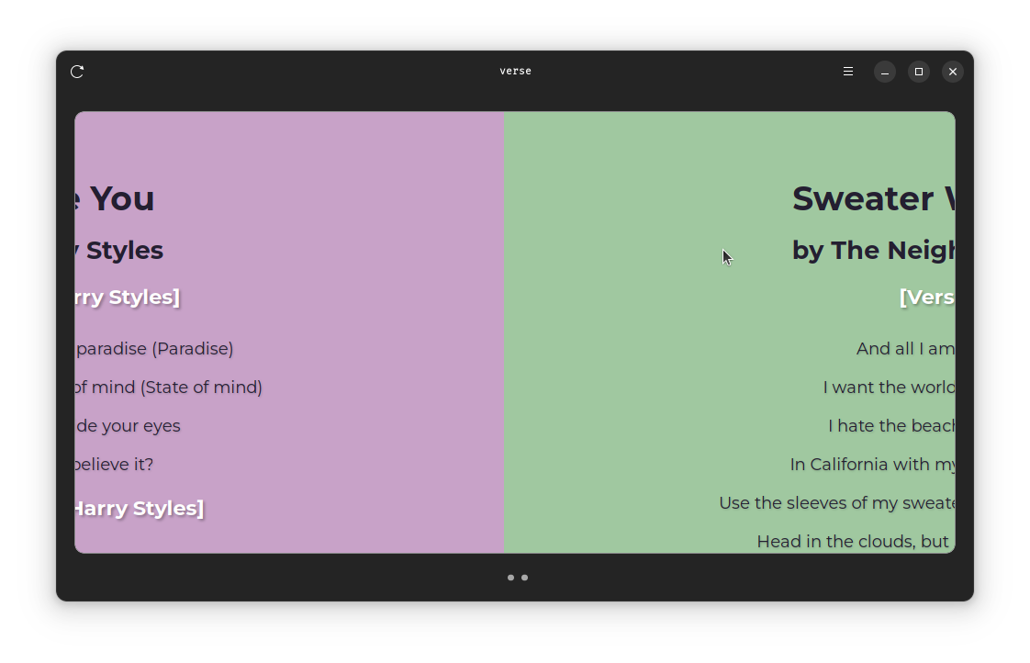Click the 'verse' window title

(516, 71)
